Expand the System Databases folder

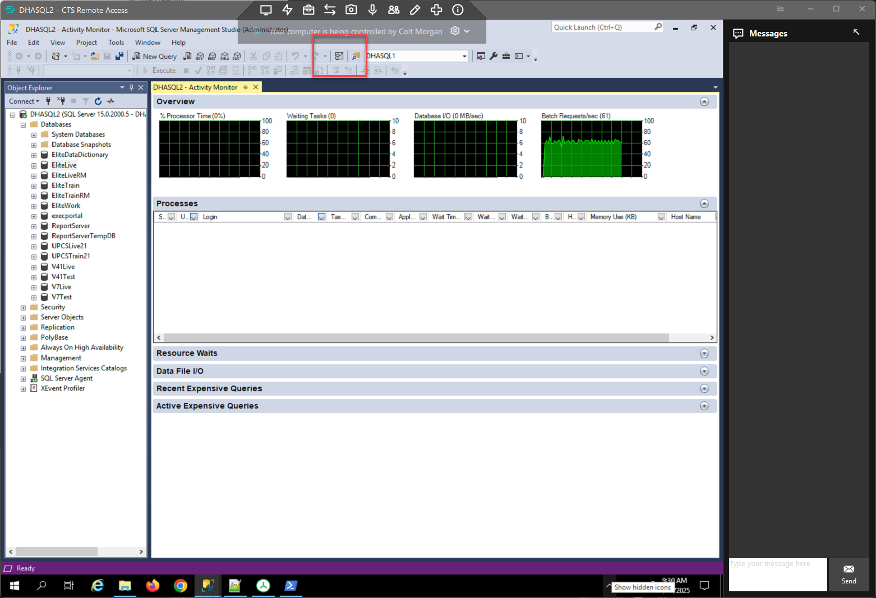click(x=34, y=135)
